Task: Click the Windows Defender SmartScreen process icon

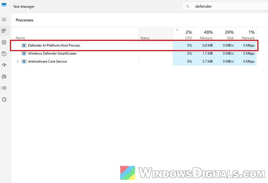Action: [x=24, y=53]
